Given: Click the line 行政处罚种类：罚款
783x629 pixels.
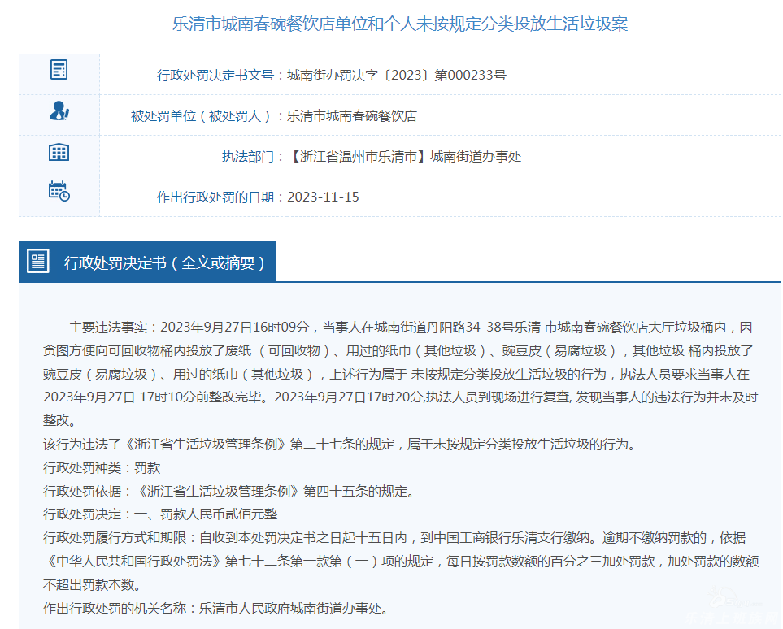Looking at the screenshot, I should pyautogui.click(x=102, y=468).
